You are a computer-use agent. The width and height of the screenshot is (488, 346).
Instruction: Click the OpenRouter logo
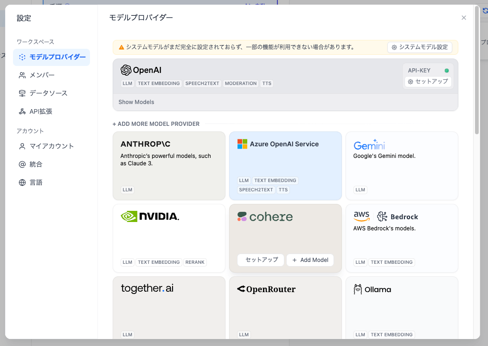click(266, 289)
